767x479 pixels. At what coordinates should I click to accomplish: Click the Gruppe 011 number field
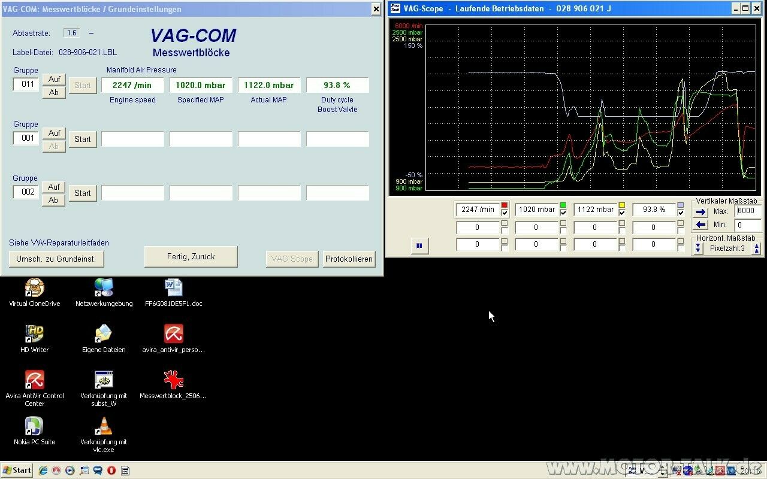coord(26,84)
